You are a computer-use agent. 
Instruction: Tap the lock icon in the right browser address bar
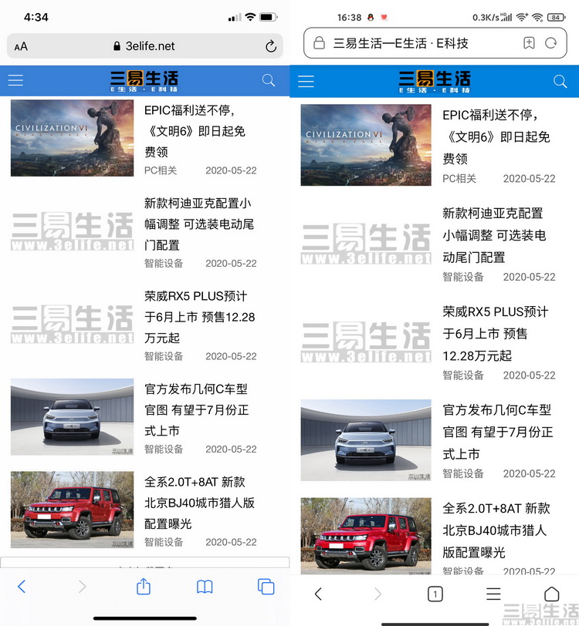coord(319,42)
